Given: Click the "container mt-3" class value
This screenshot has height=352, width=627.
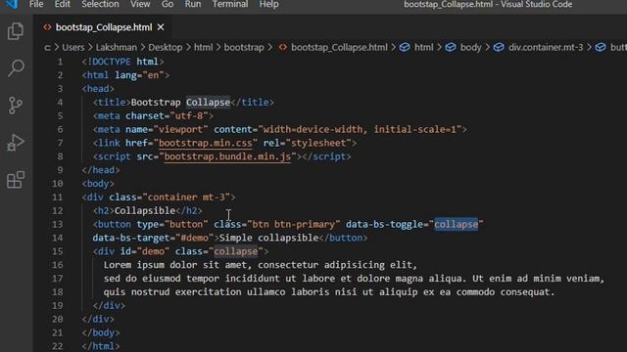Looking at the screenshot, I should (186, 198).
